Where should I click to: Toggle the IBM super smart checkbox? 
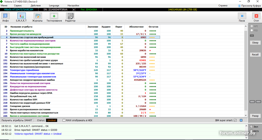(x=235, y=120)
